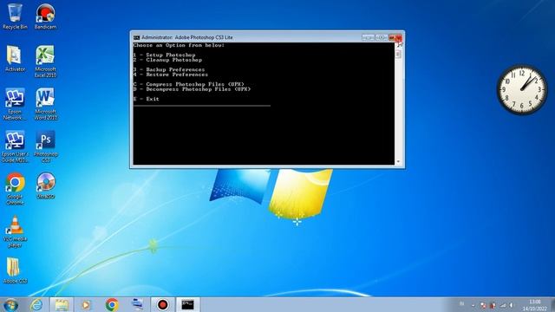Launch Internet Explorer from the taskbar
555x312 pixels.
[x=36, y=305]
